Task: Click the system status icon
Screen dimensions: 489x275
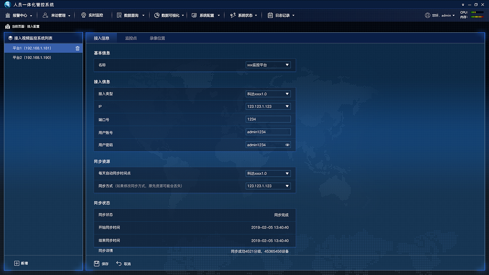Action: [233, 15]
